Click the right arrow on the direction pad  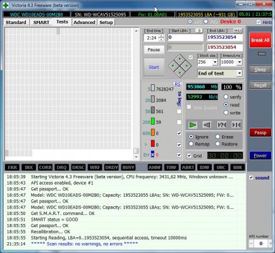pyautogui.click(x=187, y=66)
